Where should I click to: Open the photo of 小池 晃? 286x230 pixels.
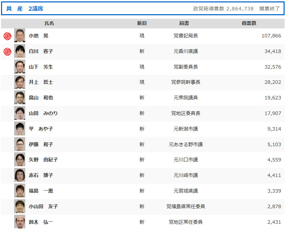[20, 36]
